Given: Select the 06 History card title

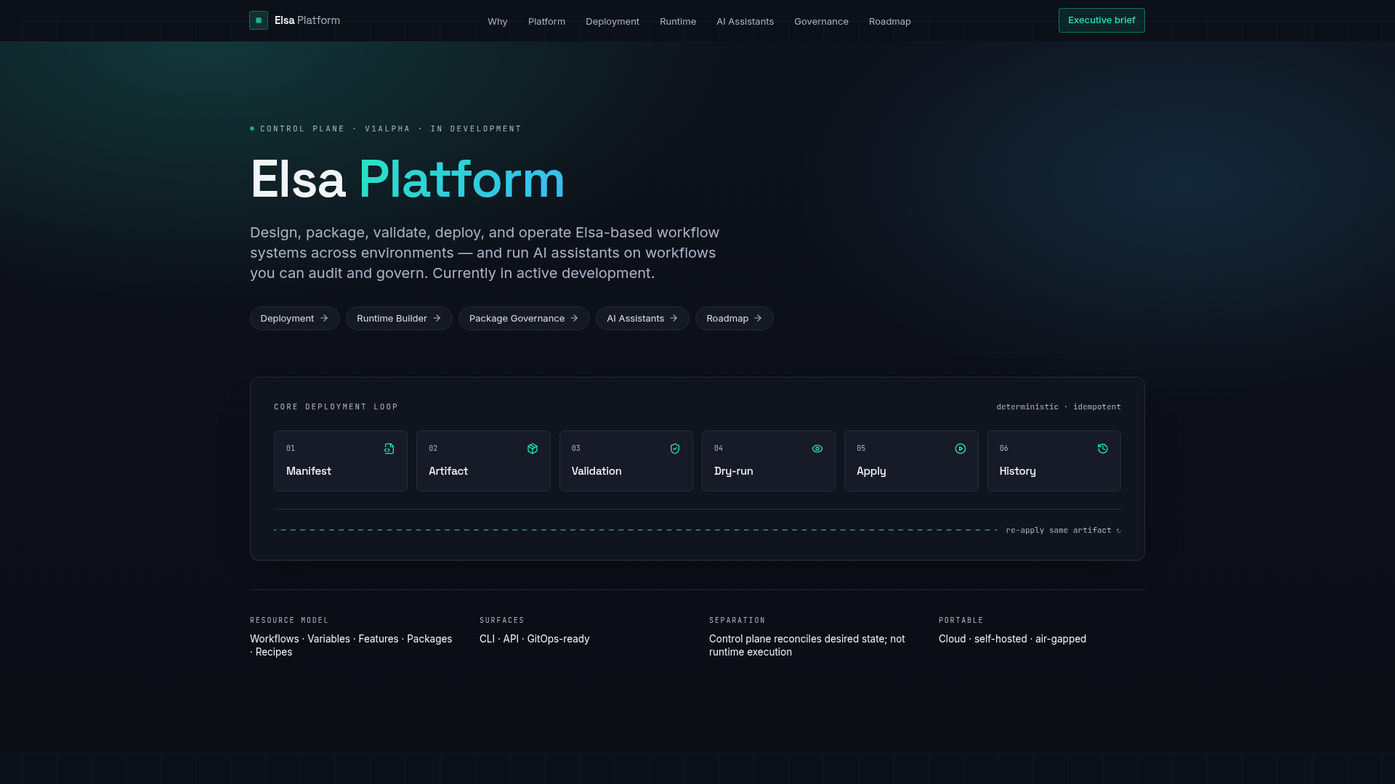Looking at the screenshot, I should (x=1017, y=471).
